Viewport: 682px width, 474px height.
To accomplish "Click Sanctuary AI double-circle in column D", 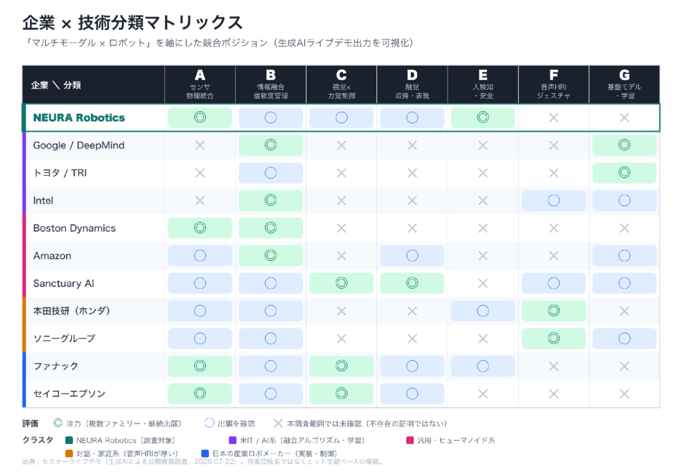I will (412, 283).
